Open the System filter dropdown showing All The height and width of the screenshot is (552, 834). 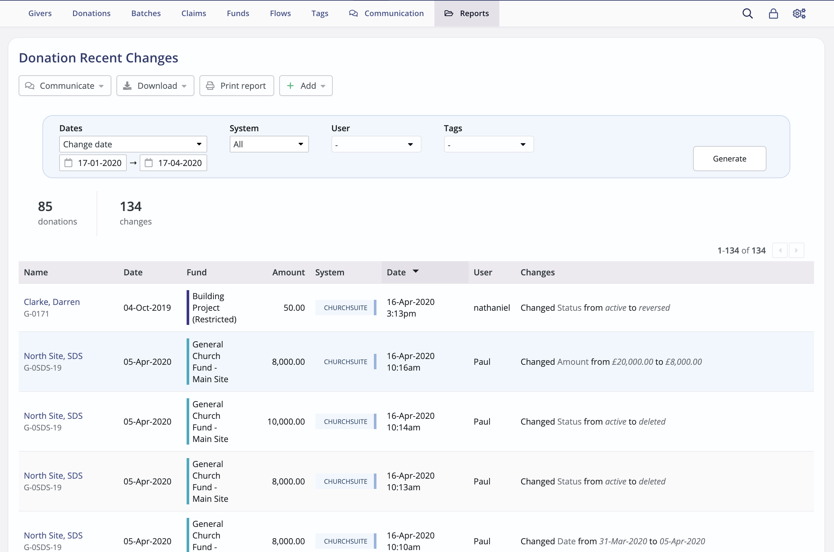pyautogui.click(x=269, y=144)
